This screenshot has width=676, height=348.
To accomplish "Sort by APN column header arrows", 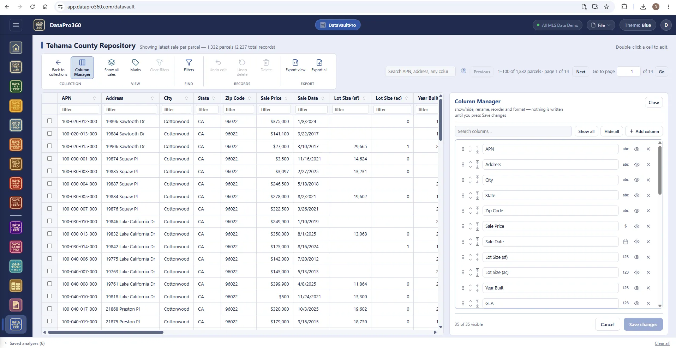I will pyautogui.click(x=94, y=98).
